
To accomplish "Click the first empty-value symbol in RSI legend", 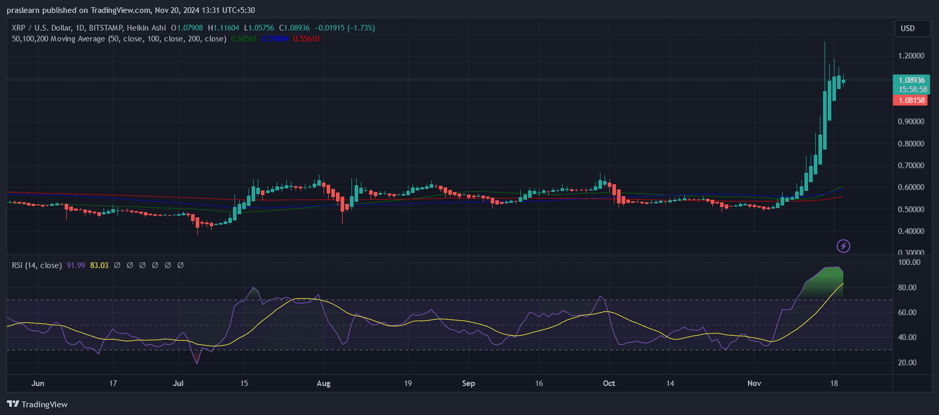I will coord(118,265).
